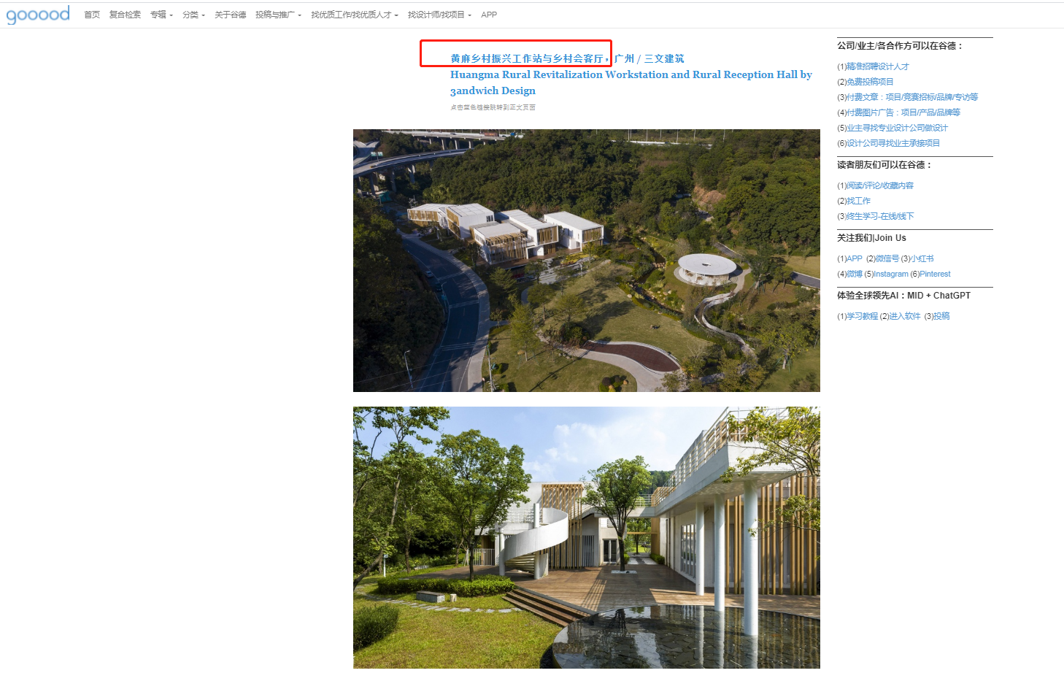
Task: Open the courtyard spiral staircase photo
Action: (586, 537)
